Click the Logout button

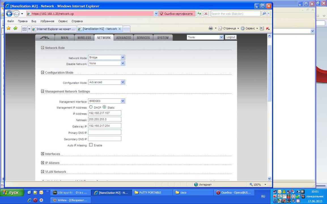click(x=231, y=37)
